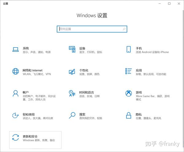Viewport: 184px width, 152px height.
Task: Open the 网络和 Internet globe icon
Action: [16, 71]
